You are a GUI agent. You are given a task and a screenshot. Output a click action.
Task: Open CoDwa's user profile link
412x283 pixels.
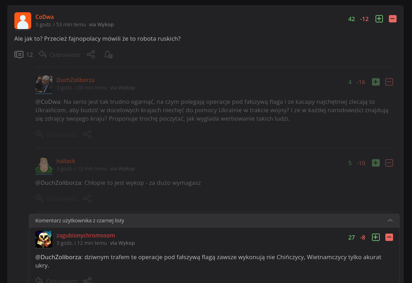coord(45,17)
